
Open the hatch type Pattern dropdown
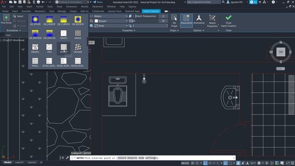(111, 17)
